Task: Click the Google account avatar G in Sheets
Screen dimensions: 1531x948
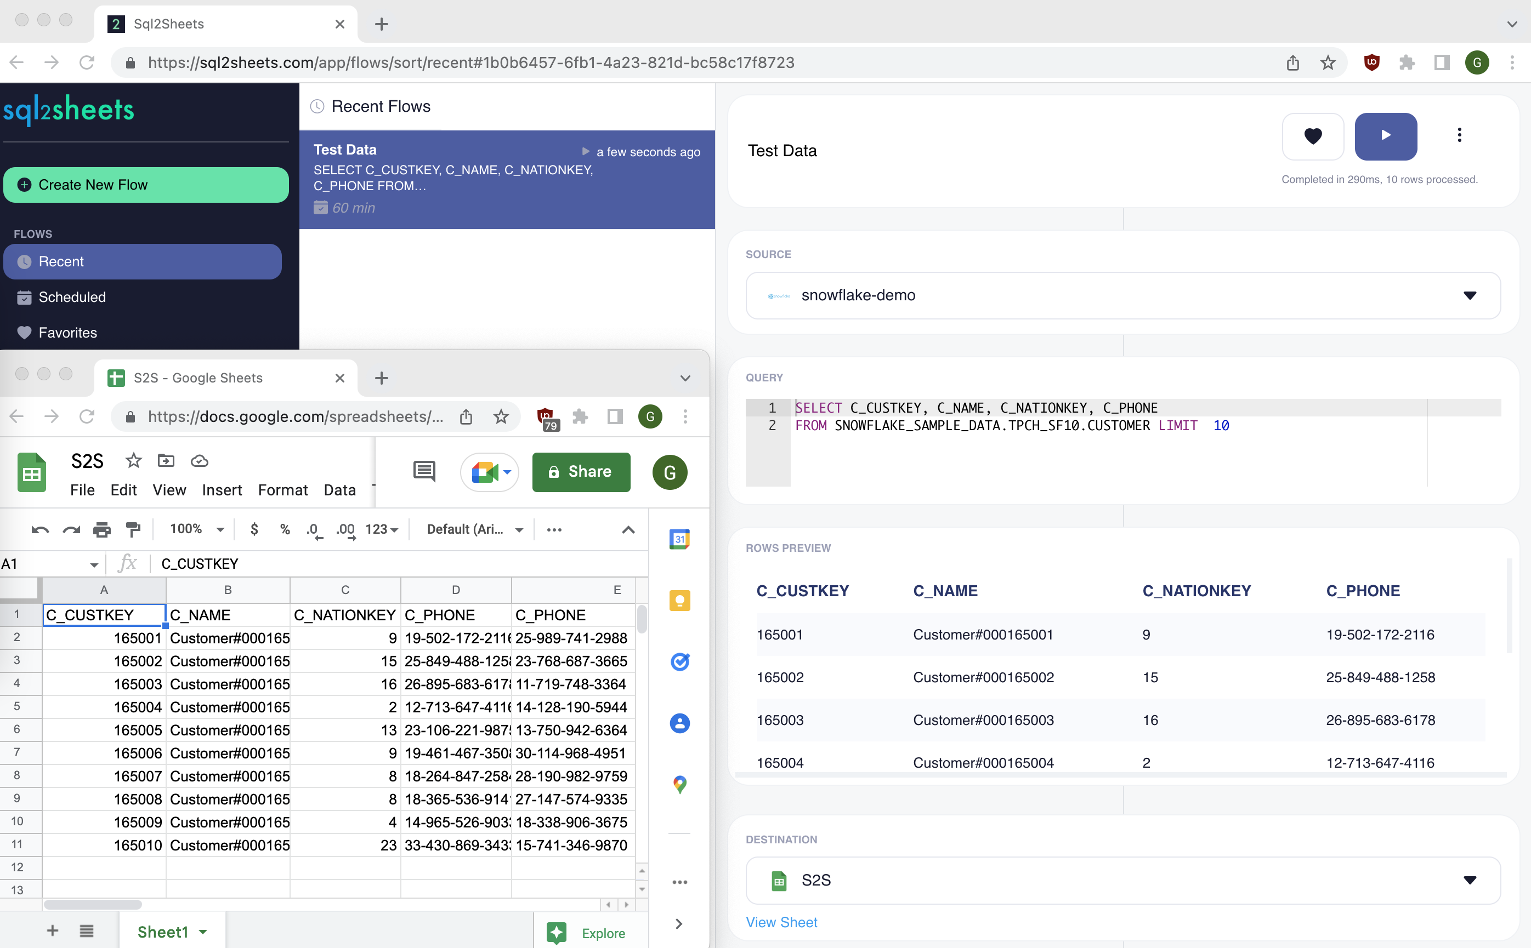Action: tap(670, 472)
